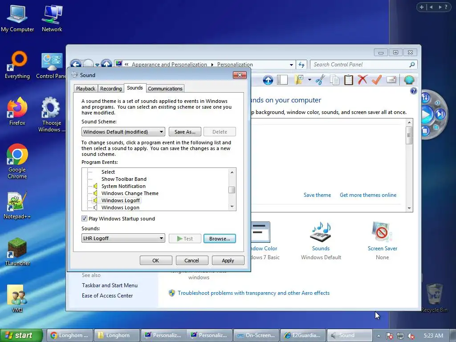Select System Notification event
Image resolution: width=456 pixels, height=342 pixels.
point(123,186)
